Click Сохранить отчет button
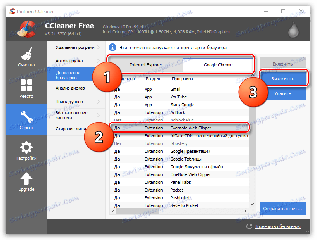 coord(283,209)
